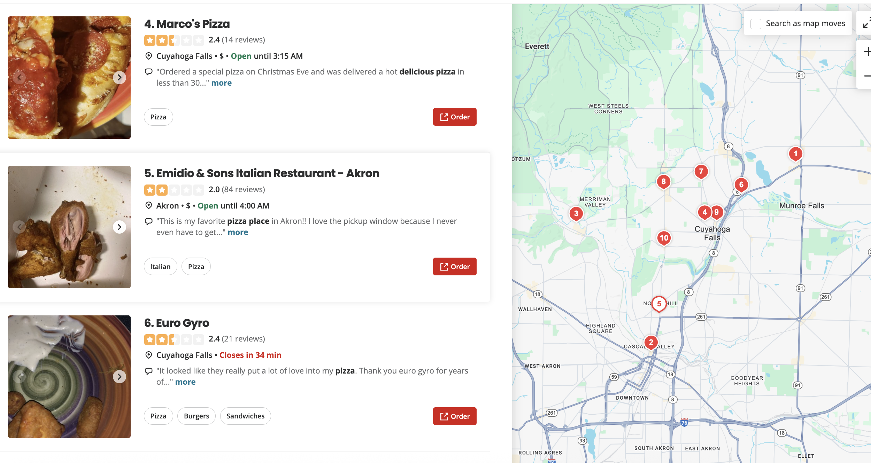Expand the map to full screen

click(866, 23)
